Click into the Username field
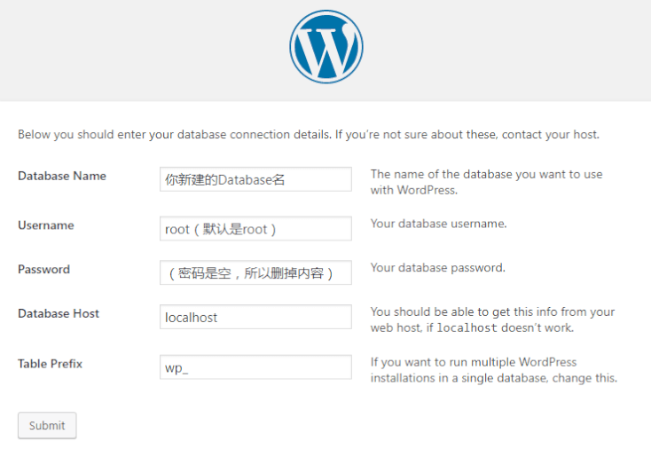This screenshot has width=651, height=457. (255, 229)
